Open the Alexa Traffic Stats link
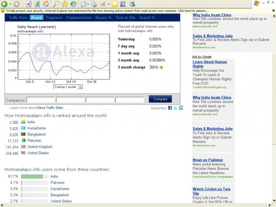 [x=50, y=108]
